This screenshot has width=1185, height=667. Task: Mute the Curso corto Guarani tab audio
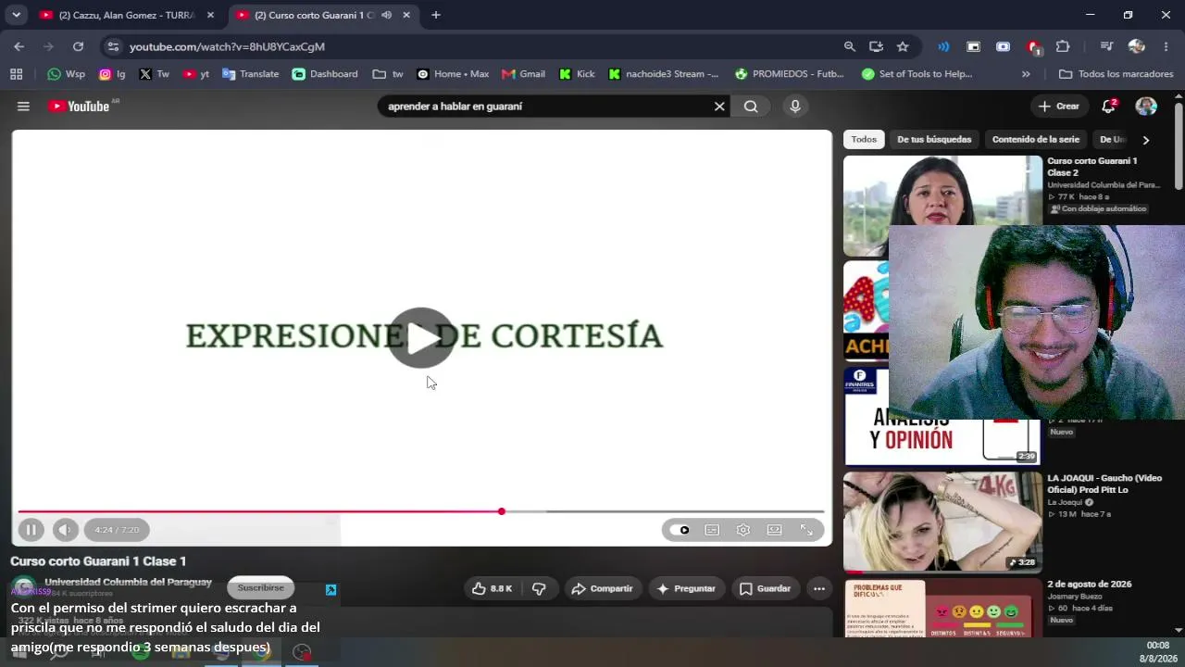[x=386, y=15]
